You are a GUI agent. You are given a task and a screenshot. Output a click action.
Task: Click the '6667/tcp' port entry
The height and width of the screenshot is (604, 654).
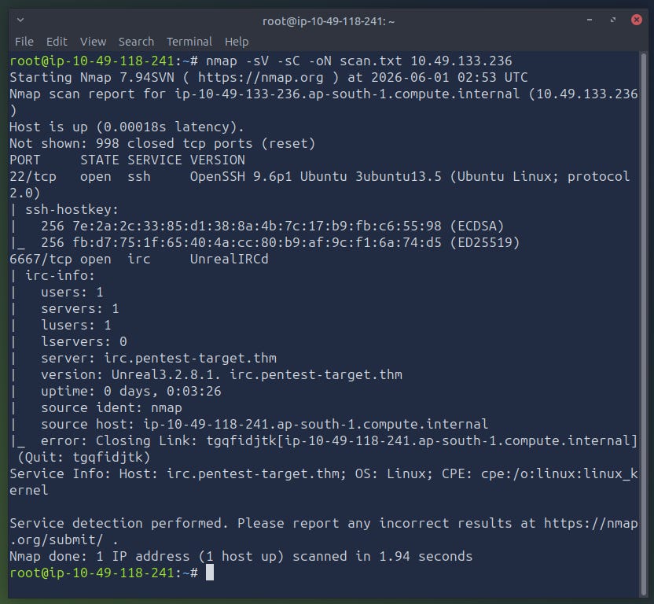[x=41, y=260]
